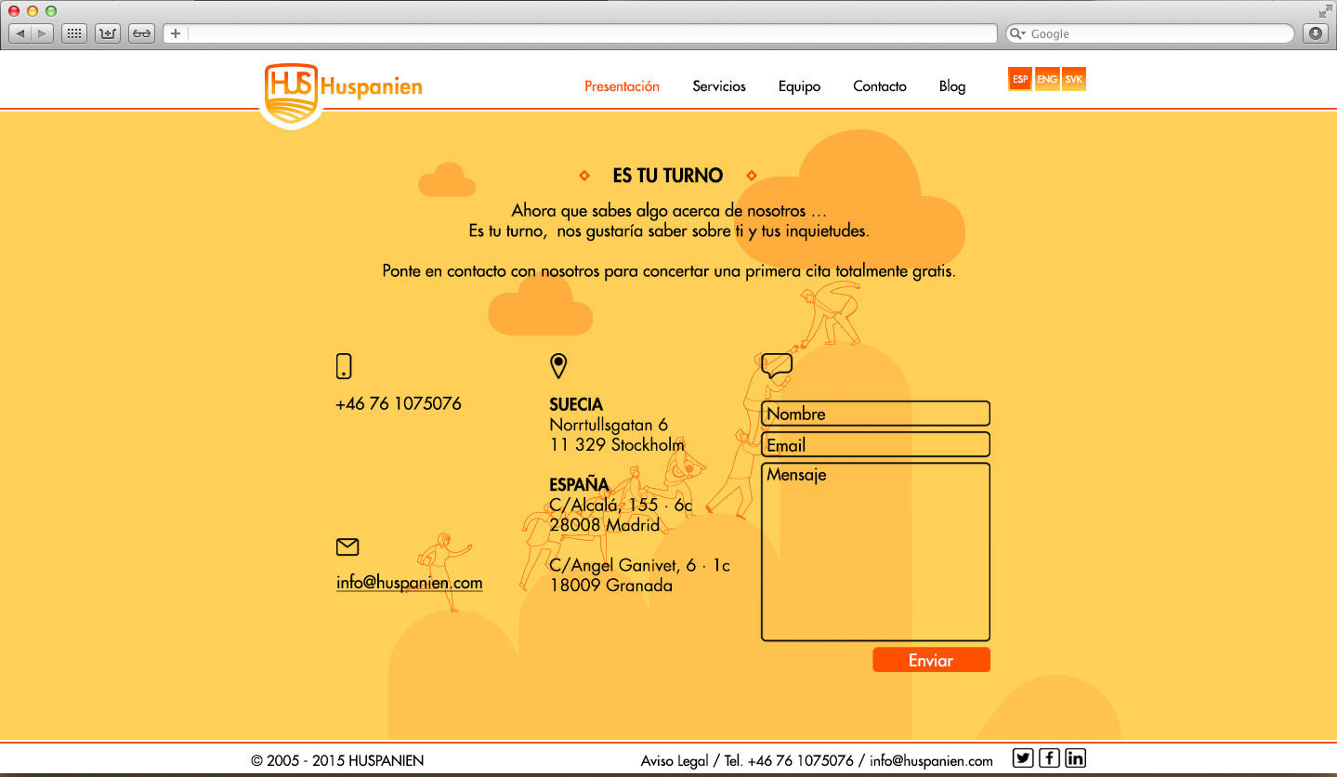Open the Facebook page from footer icon
This screenshot has height=777, width=1337.
(1048, 757)
